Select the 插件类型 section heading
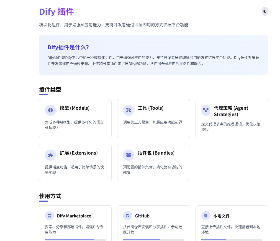The image size is (280, 241). coord(50,90)
